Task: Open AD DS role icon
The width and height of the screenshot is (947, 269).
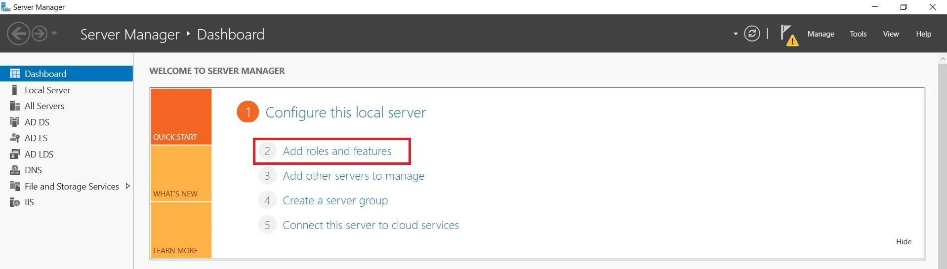Action: click(15, 122)
